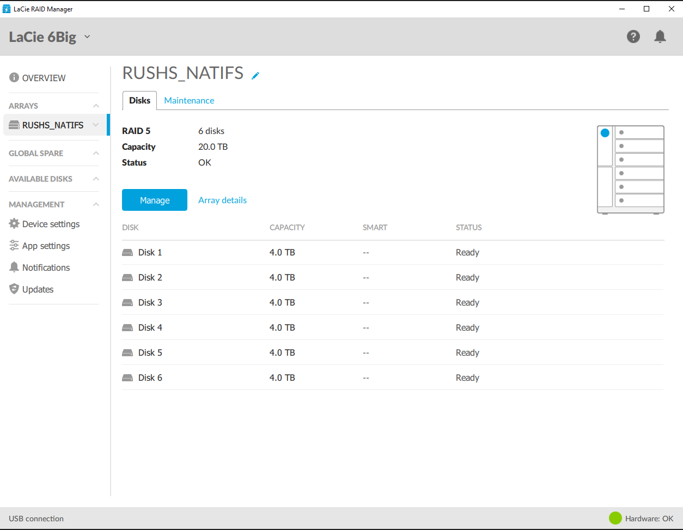Click the Disk 6 drive icon
The height and width of the screenshot is (530, 683).
127,378
